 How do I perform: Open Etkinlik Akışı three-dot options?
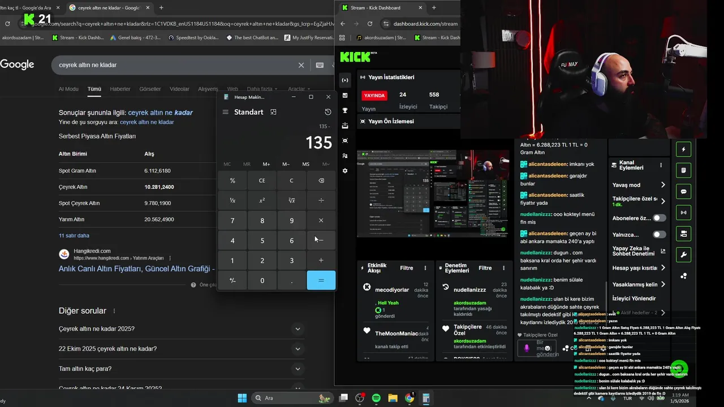point(425,268)
